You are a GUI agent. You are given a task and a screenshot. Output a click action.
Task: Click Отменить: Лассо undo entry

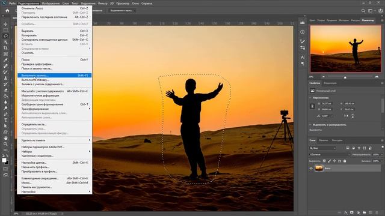55,8
